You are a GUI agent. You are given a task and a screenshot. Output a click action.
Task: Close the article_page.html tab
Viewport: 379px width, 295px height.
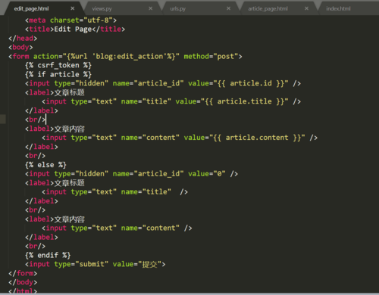(306, 8)
